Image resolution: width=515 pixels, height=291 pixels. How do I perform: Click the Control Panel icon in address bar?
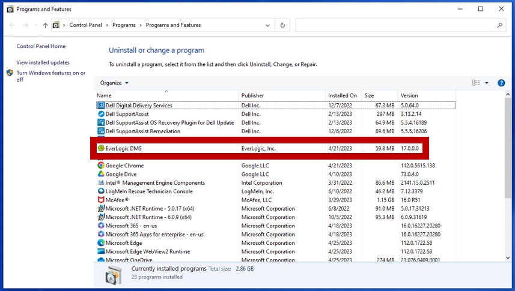[56, 25]
